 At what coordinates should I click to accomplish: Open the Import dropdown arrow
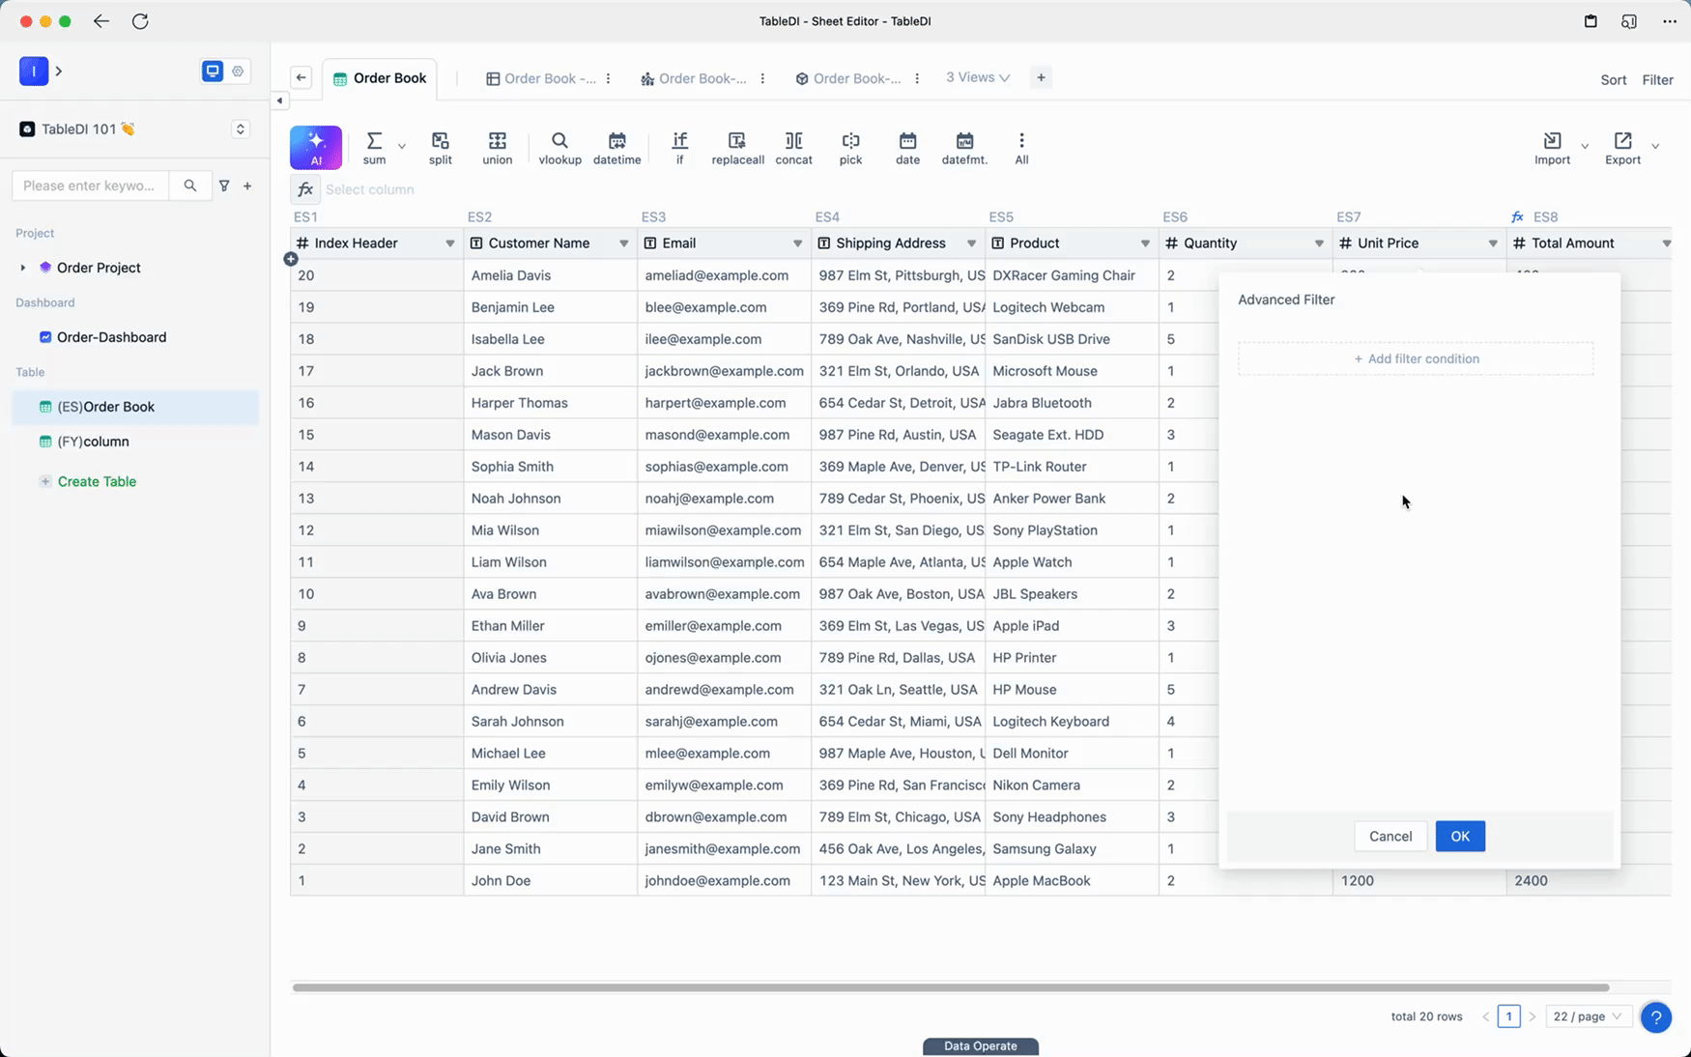pos(1585,147)
